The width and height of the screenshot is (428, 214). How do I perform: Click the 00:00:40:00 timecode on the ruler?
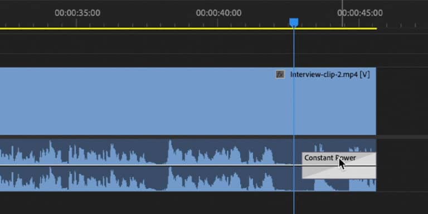coord(218,13)
